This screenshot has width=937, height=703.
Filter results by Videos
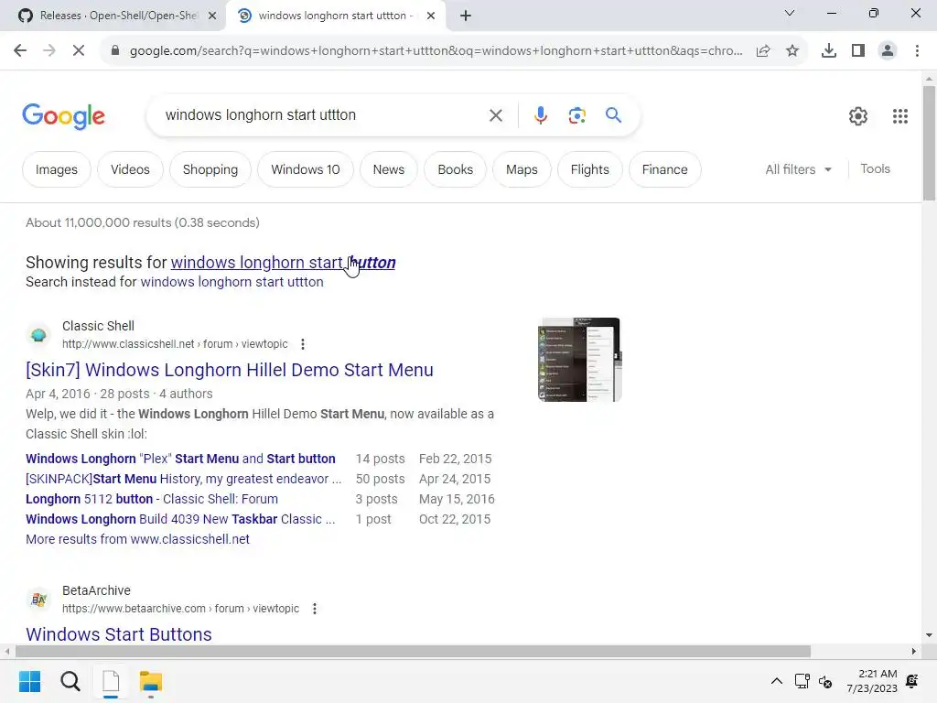pyautogui.click(x=130, y=169)
